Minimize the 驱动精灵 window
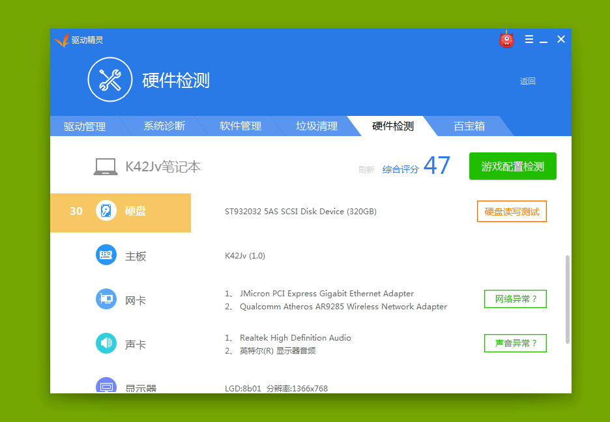Image resolution: width=610 pixels, height=422 pixels. pyautogui.click(x=544, y=41)
